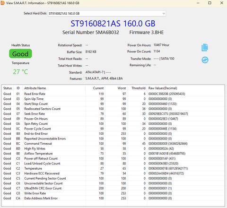This screenshot has height=208, width=227.
Task: Select the Spin-Up Time row
Action: pos(113,99)
